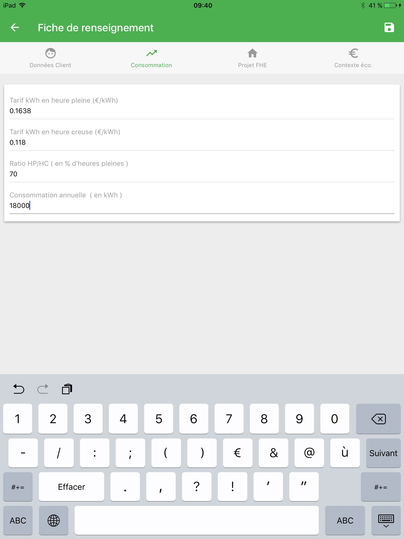This screenshot has width=404, height=539.
Task: Tap the semicolon key
Action: coord(130,453)
